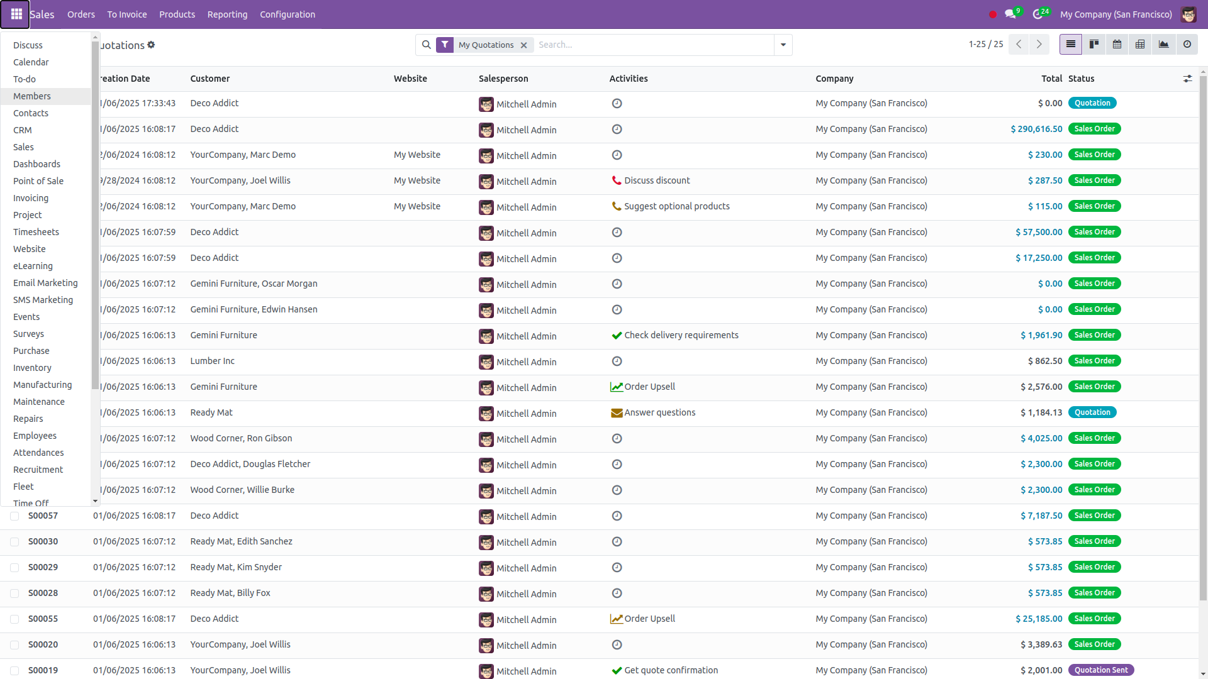Click envelope icon for Answer questions
The width and height of the screenshot is (1208, 679).
point(617,412)
